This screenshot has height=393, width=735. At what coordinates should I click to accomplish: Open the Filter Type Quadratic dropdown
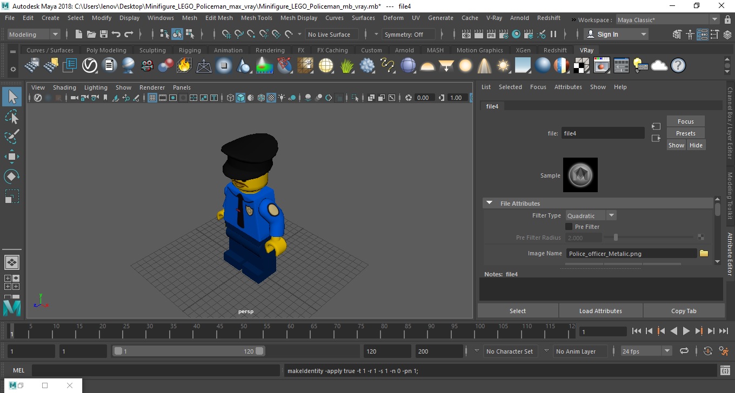(591, 215)
